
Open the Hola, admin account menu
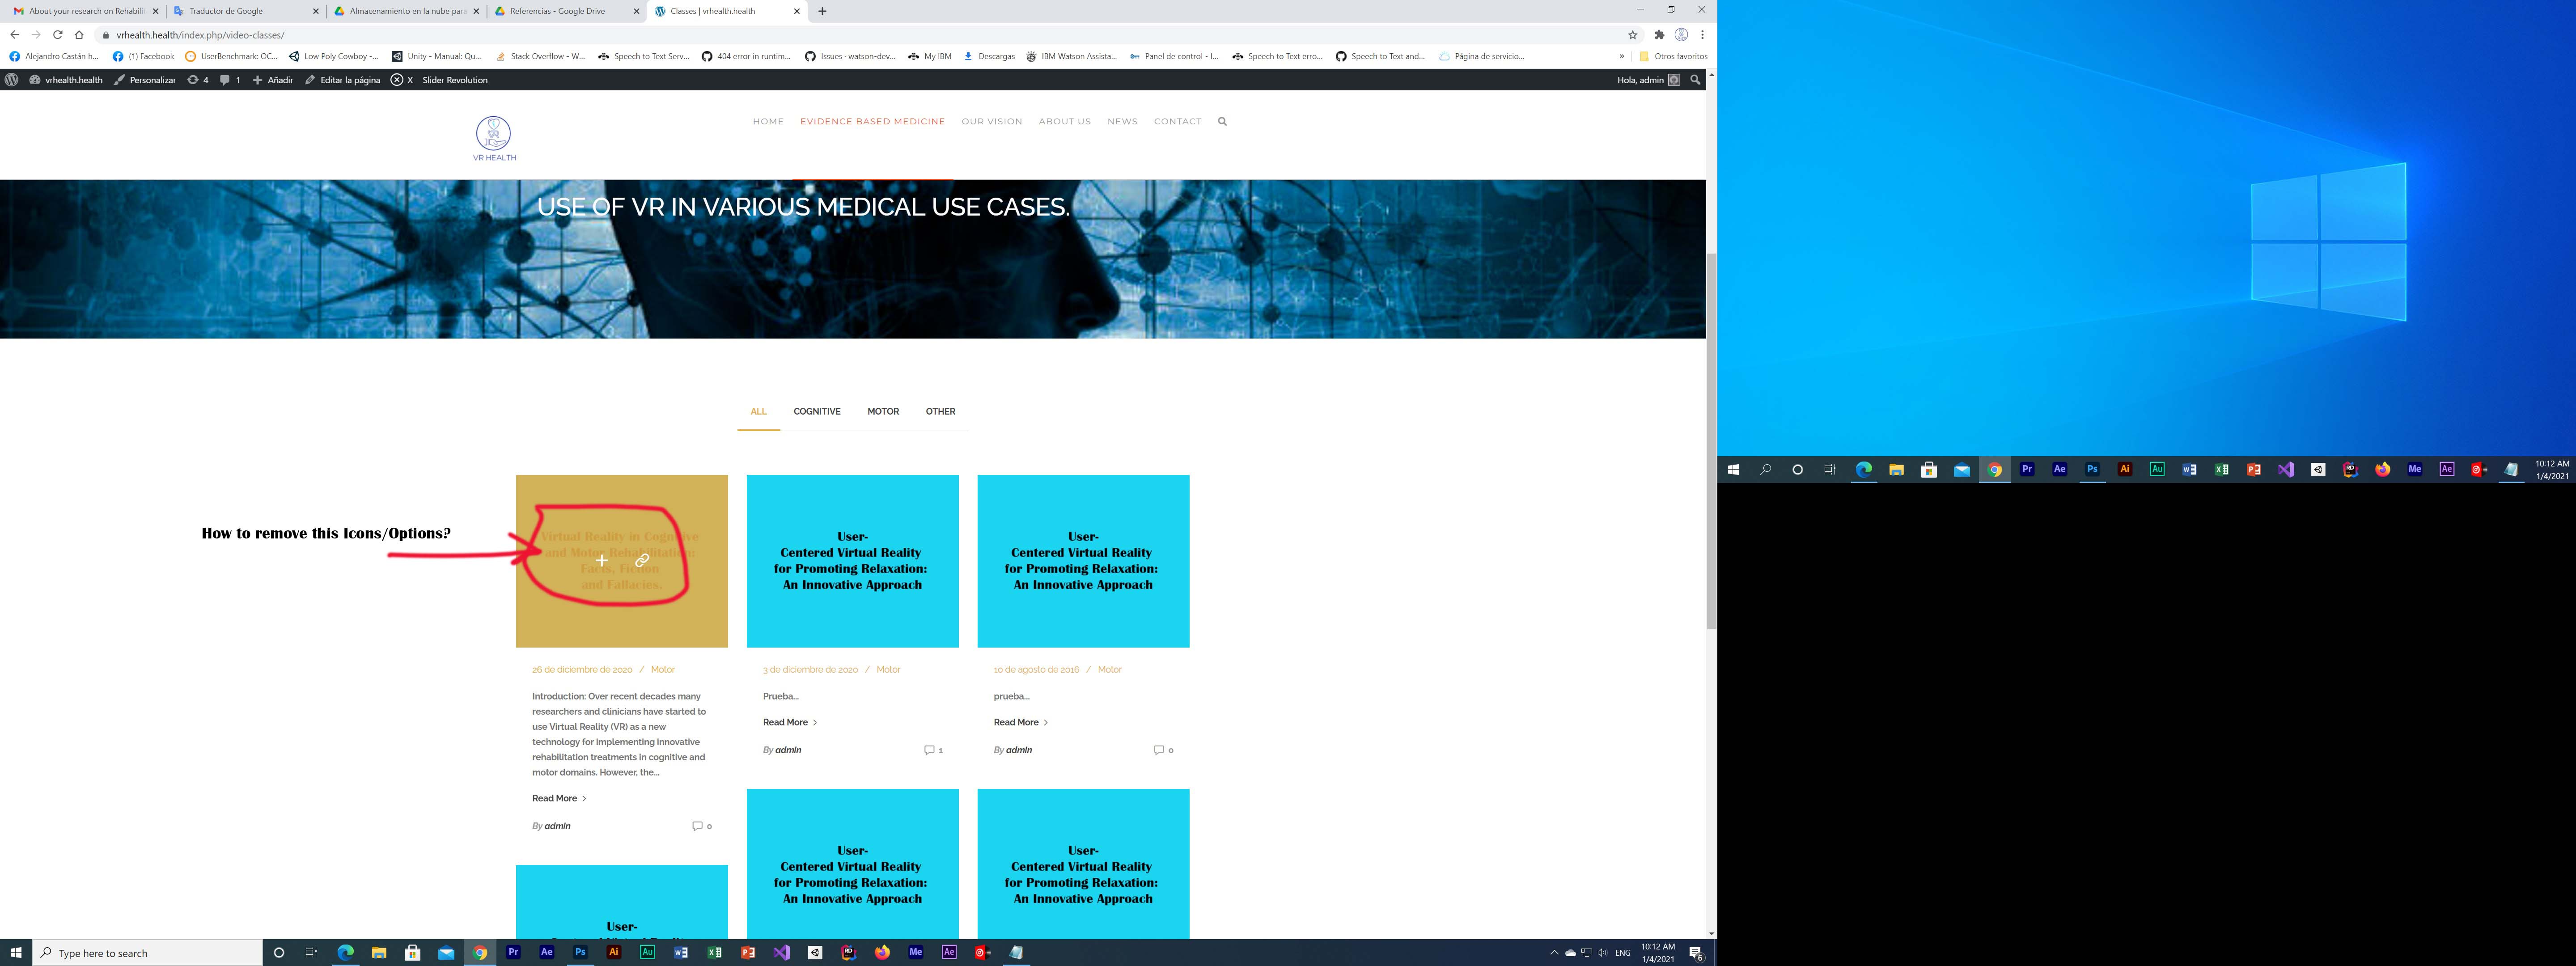1648,80
